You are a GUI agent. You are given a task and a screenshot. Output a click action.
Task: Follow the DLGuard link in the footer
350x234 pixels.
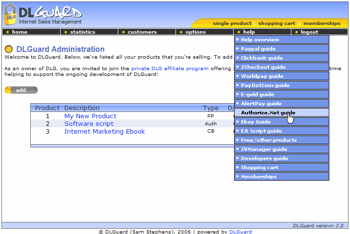click(x=240, y=232)
